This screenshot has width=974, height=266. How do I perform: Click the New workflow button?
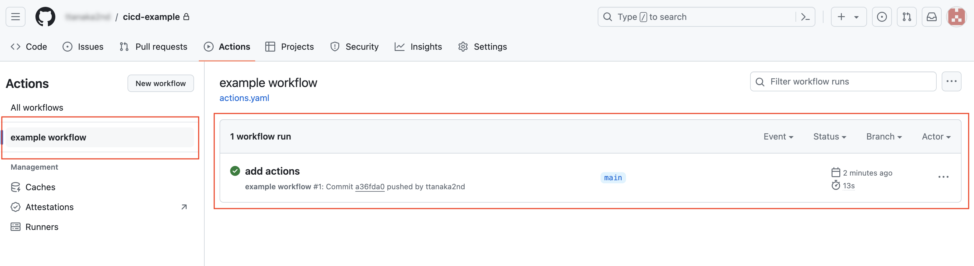161,84
